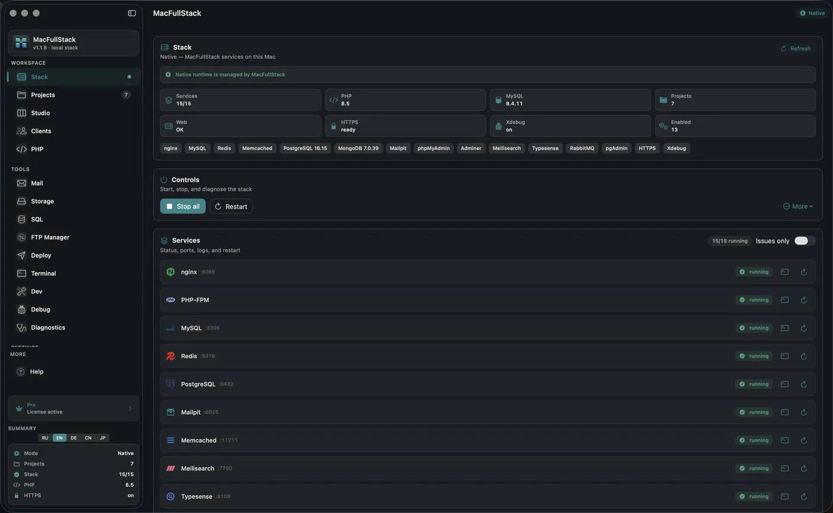The image size is (833, 513).
Task: Open the Pro license details chevron
Action: [130, 408]
